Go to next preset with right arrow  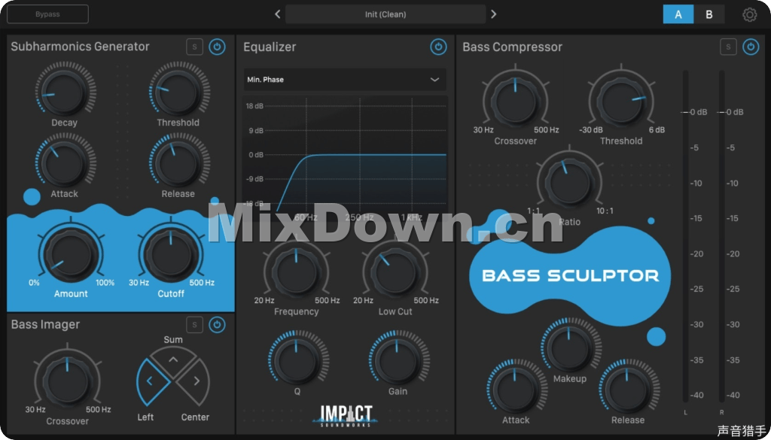point(494,14)
